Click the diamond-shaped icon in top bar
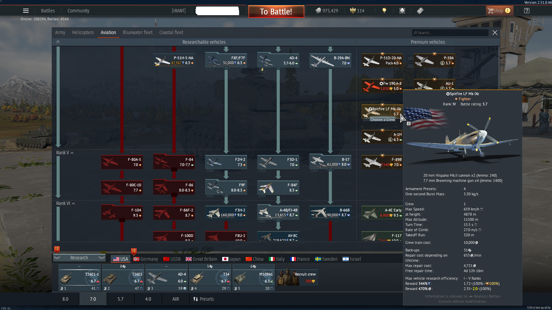Screen dimensions: 552x310 402,11
